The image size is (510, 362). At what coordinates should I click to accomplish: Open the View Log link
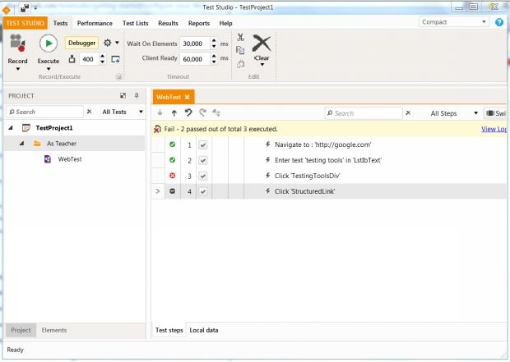tap(494, 129)
